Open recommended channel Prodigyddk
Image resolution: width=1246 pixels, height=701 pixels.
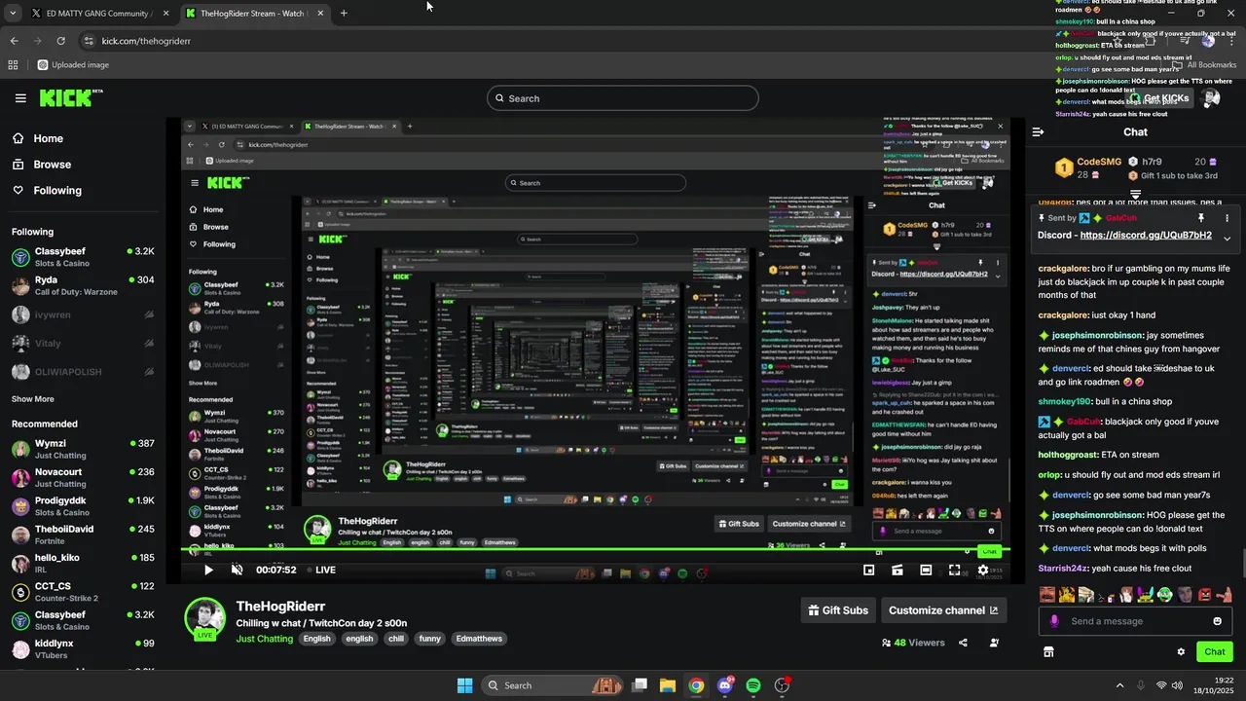pos(83,506)
